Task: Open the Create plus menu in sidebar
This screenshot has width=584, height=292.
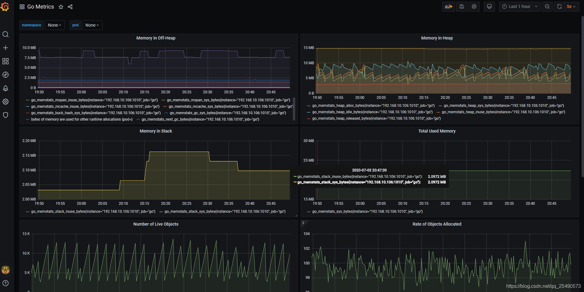Action: 6,48
